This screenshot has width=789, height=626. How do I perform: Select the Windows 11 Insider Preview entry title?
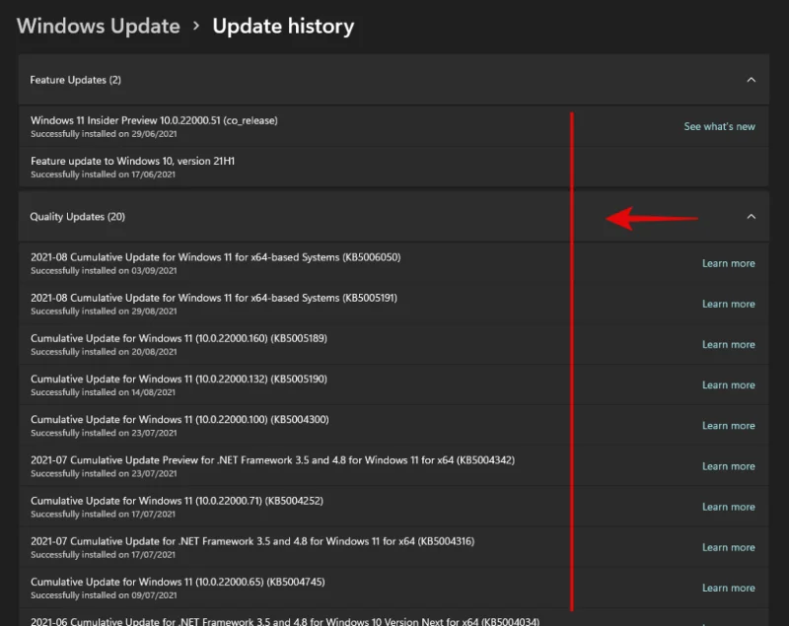coord(154,120)
